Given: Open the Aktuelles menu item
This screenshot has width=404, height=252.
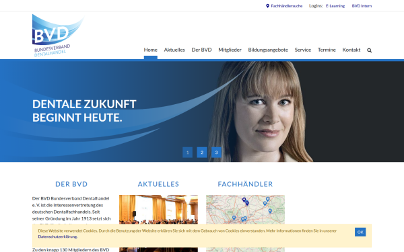Looking at the screenshot, I should [x=174, y=50].
